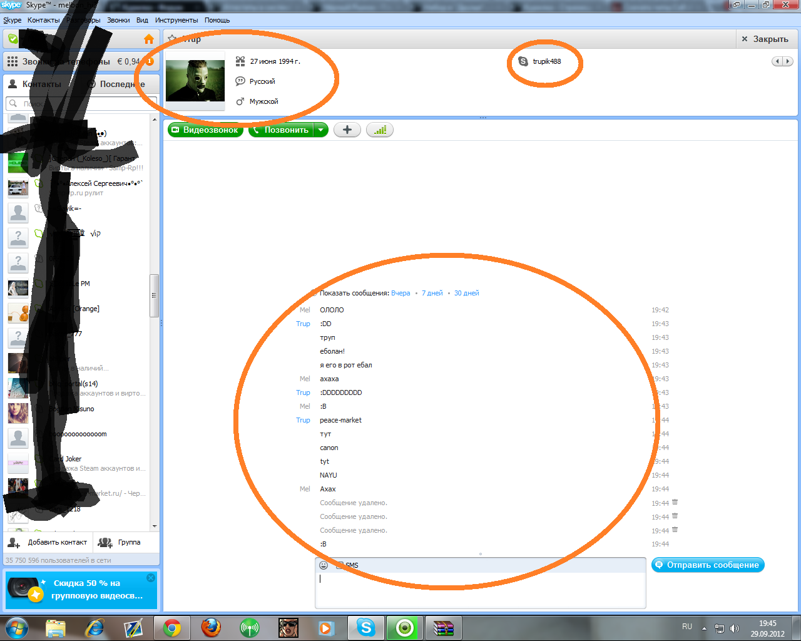Open Windows Start menu orb

click(x=17, y=627)
